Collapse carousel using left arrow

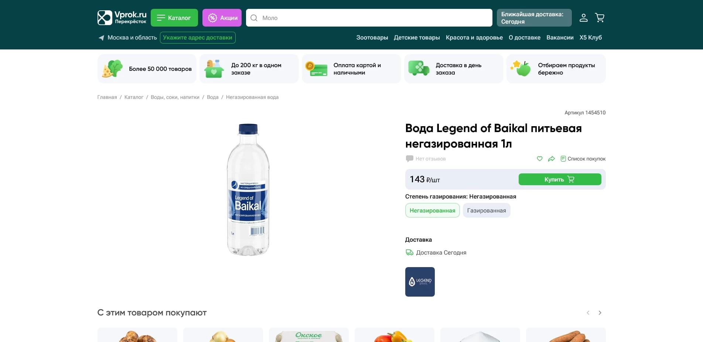tap(588, 312)
